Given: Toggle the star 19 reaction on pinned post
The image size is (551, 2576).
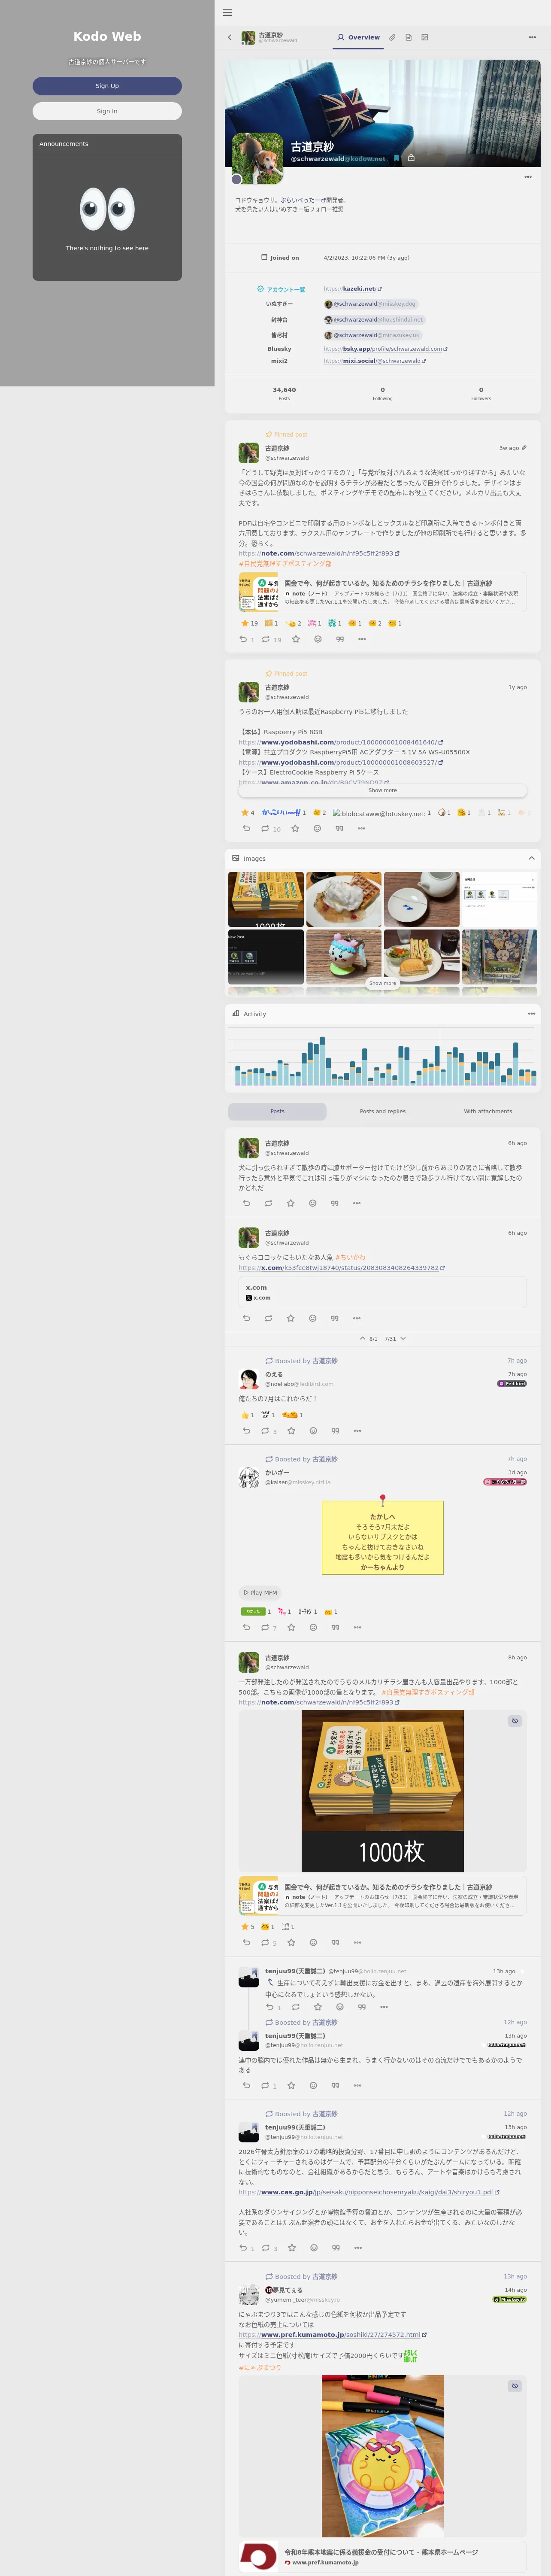Looking at the screenshot, I should (250, 623).
